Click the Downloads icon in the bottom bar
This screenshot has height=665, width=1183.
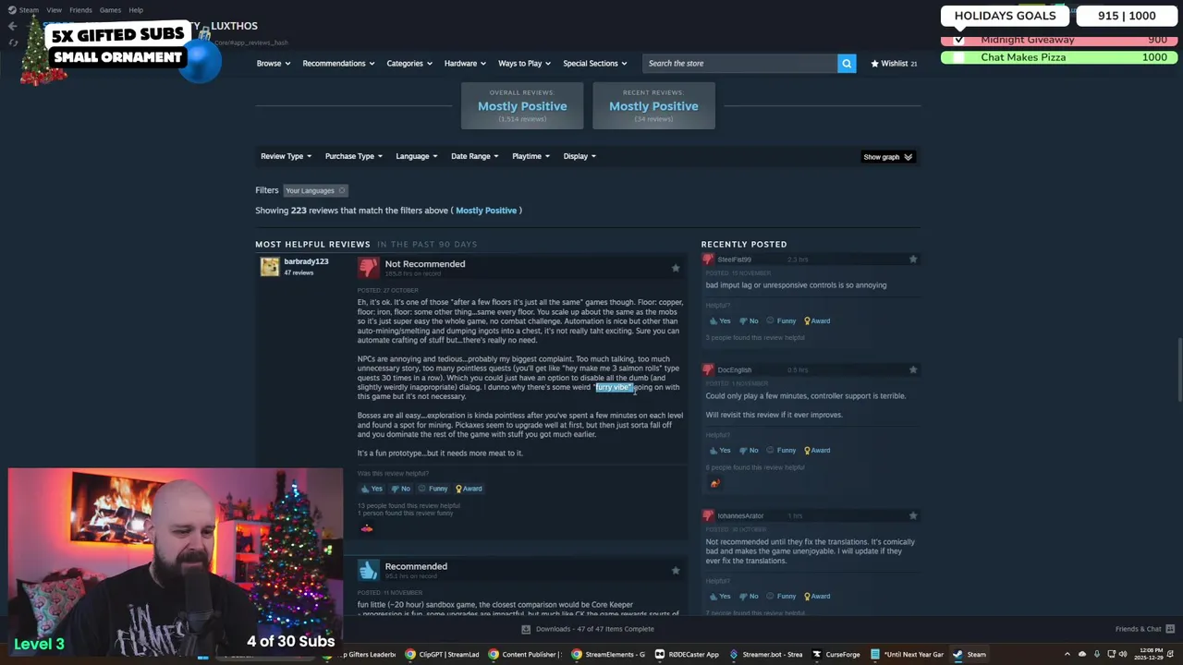tap(526, 629)
